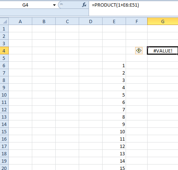Select cell E19 containing 14
Viewport: 178px width, 170px height.
pos(114,161)
